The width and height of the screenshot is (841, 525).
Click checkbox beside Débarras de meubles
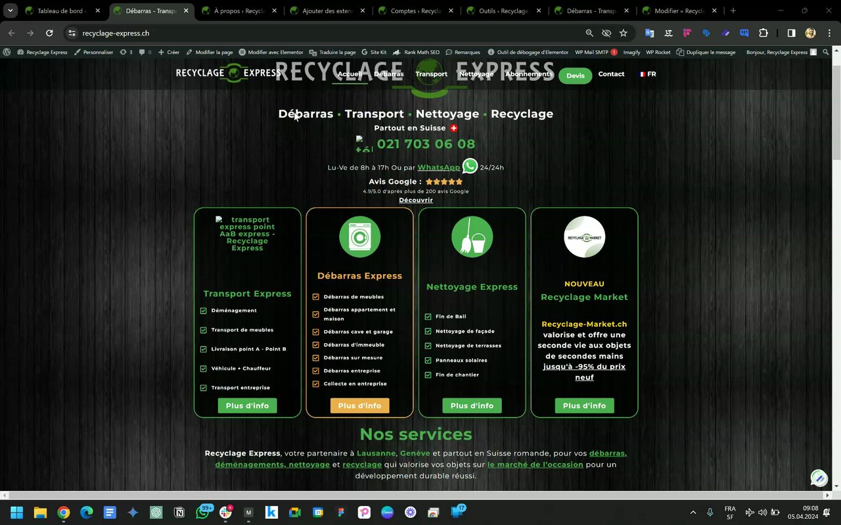(x=315, y=297)
